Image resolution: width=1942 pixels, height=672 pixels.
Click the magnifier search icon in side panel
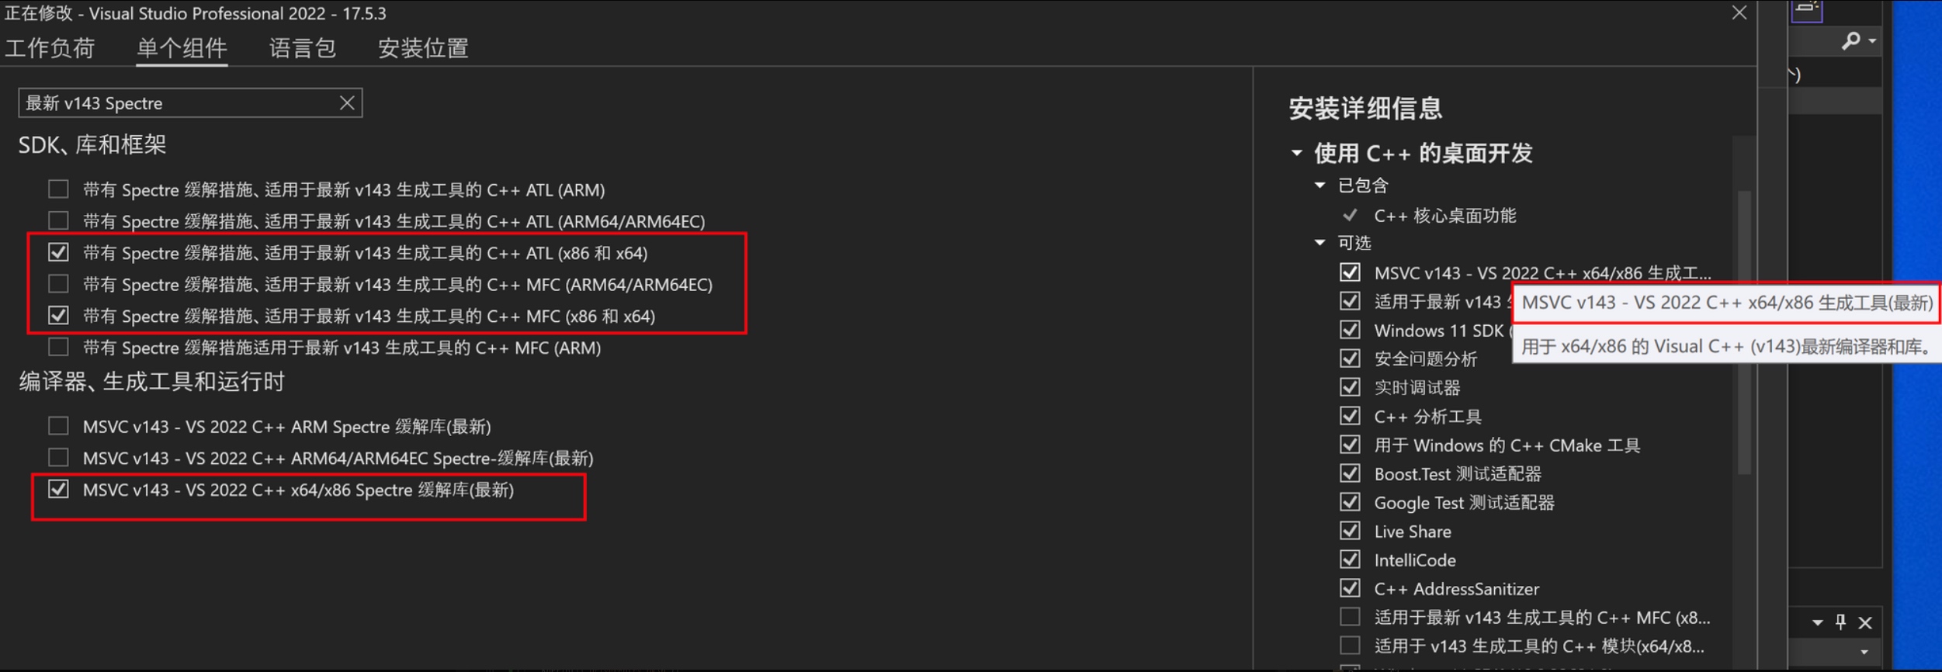(x=1850, y=40)
